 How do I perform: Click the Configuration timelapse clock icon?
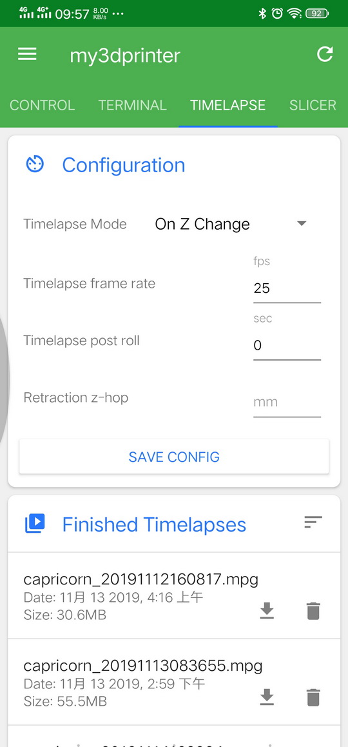pyautogui.click(x=35, y=164)
